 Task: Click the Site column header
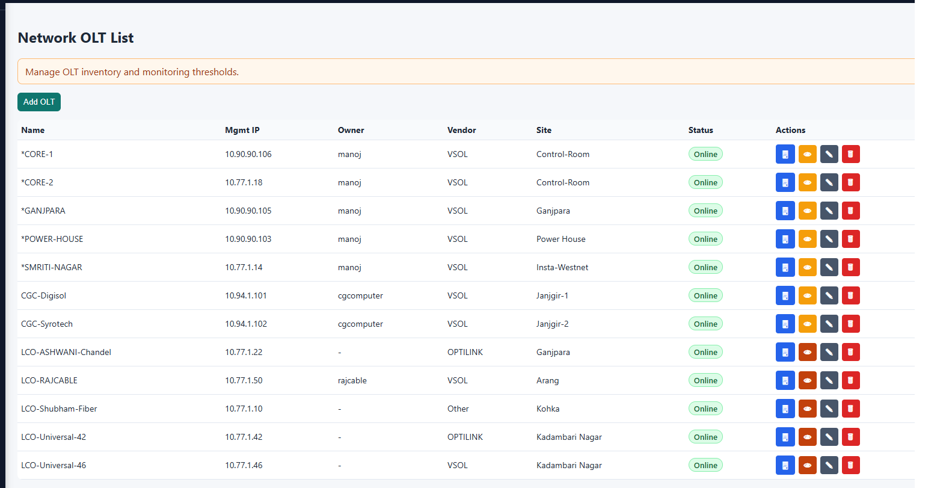pyautogui.click(x=544, y=130)
